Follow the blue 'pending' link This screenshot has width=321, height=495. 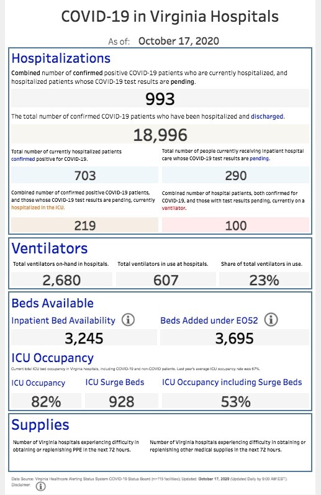259,158
